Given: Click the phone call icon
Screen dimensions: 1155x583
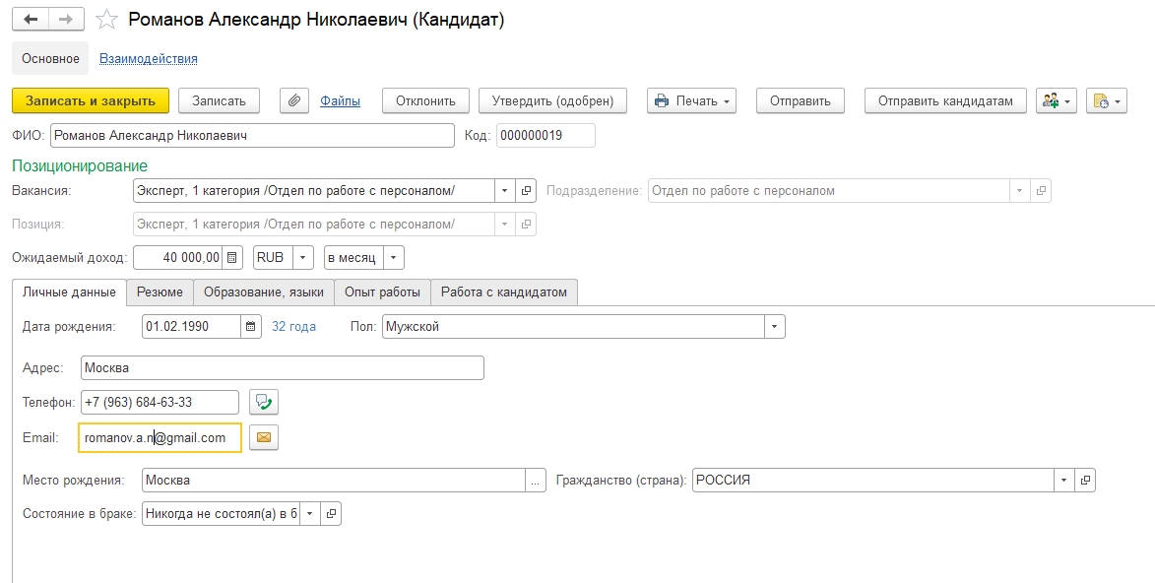Looking at the screenshot, I should point(264,402).
